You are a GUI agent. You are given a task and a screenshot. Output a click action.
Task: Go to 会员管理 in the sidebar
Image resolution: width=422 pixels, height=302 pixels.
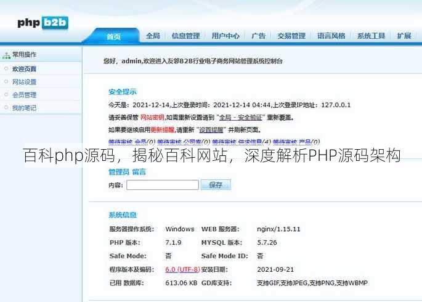24,95
